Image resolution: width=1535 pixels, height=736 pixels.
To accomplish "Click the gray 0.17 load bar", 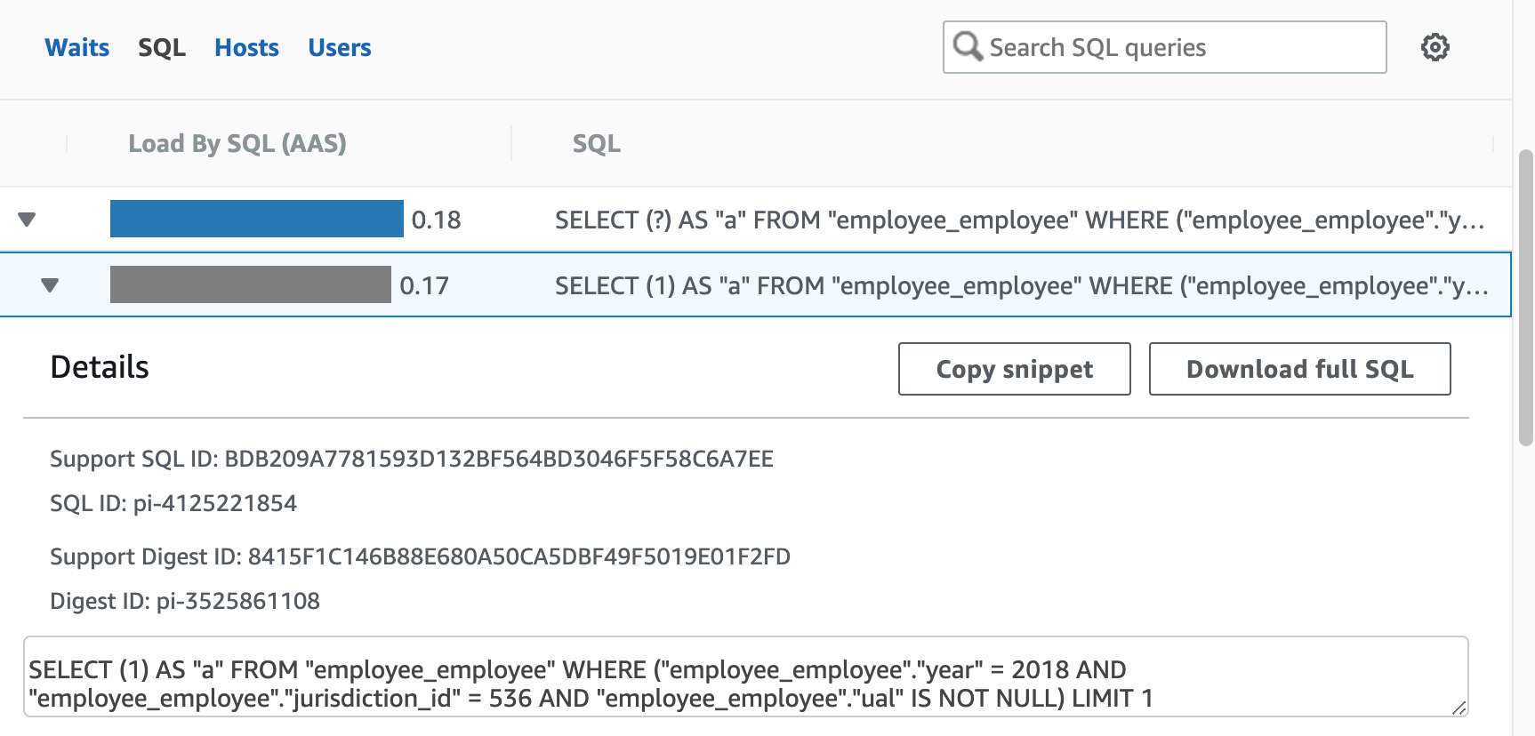I will click(x=251, y=284).
